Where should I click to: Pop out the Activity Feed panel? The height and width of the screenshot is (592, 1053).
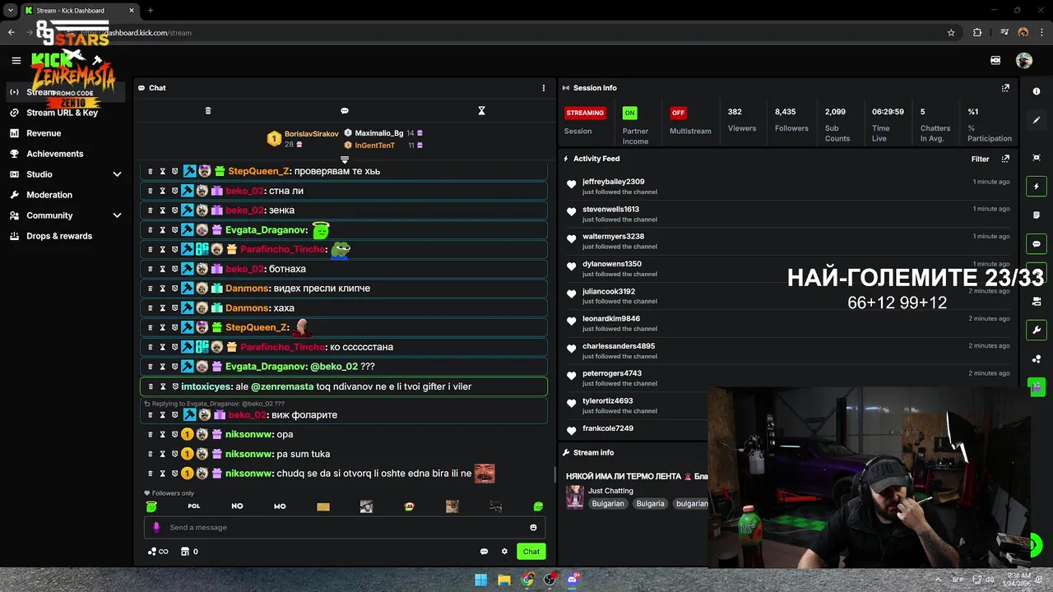(x=1005, y=159)
